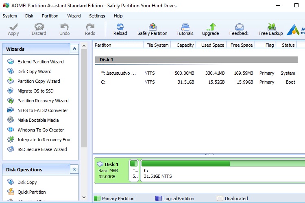Click the sidebar scrollbar up arrow
305x203 pixels.
84,46
